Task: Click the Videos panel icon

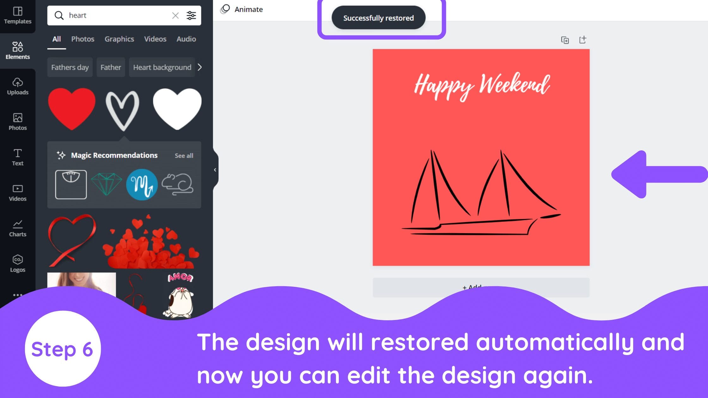Action: (17, 192)
